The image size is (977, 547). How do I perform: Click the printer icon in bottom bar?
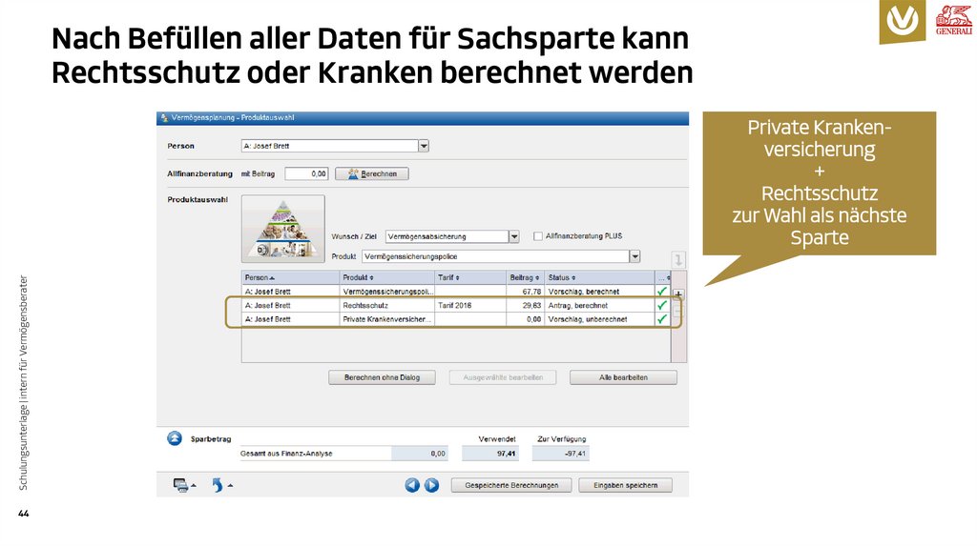tap(180, 485)
